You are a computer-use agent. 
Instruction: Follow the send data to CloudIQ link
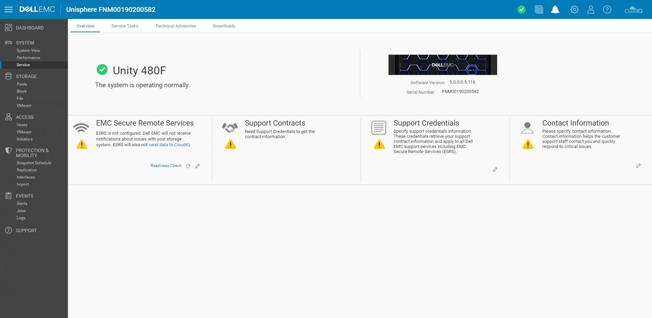coord(169,145)
